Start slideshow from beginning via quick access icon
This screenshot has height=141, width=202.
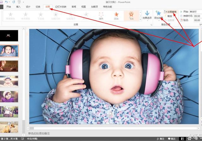[x=19, y=2]
